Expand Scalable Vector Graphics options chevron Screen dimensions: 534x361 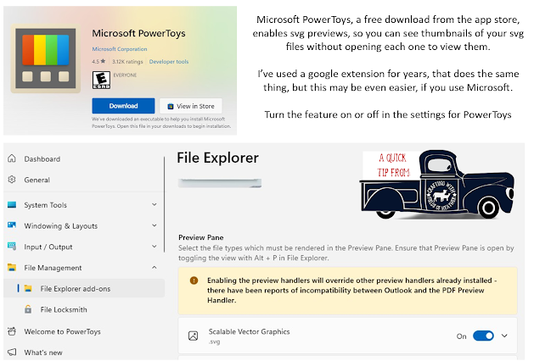click(x=505, y=336)
